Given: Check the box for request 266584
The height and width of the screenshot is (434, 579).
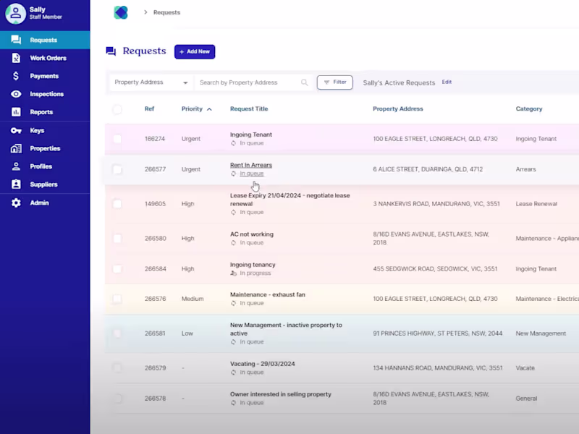Looking at the screenshot, I should tap(117, 268).
